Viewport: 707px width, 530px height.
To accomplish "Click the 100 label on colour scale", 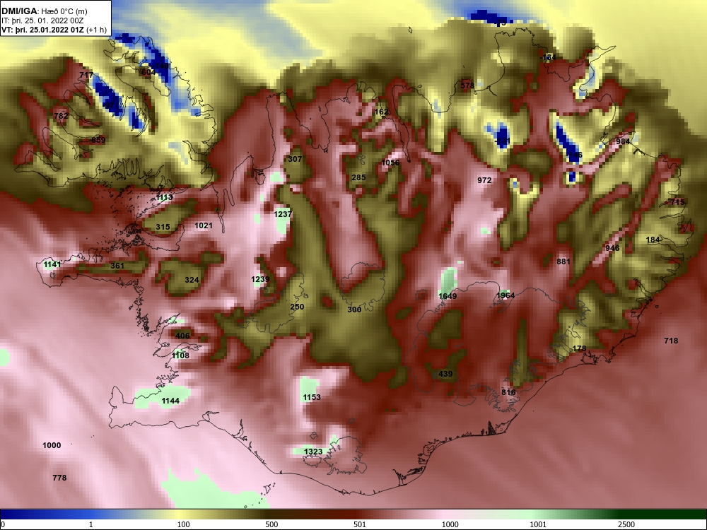I will point(183,524).
